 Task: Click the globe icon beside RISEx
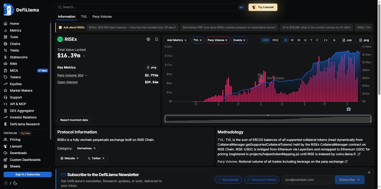[x=148, y=39]
